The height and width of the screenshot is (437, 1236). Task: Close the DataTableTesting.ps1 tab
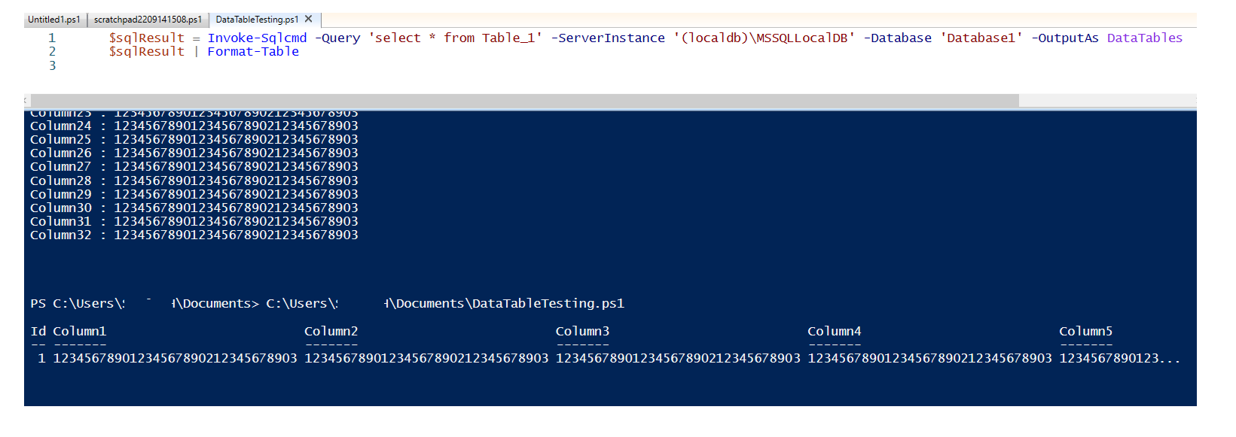pyautogui.click(x=308, y=19)
